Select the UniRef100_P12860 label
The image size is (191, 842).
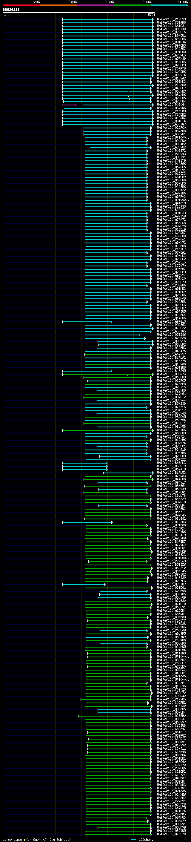[x=171, y=85]
